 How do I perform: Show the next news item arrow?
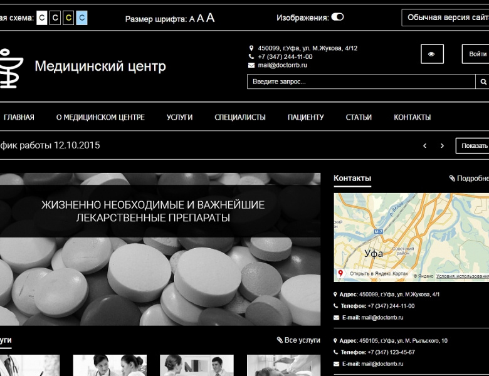tap(442, 145)
